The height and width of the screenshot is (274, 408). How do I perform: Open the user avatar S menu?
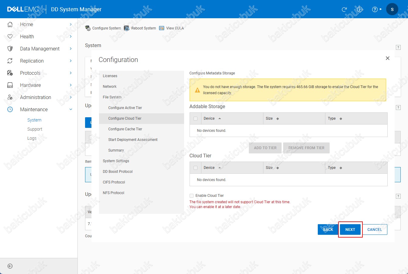pyautogui.click(x=392, y=9)
